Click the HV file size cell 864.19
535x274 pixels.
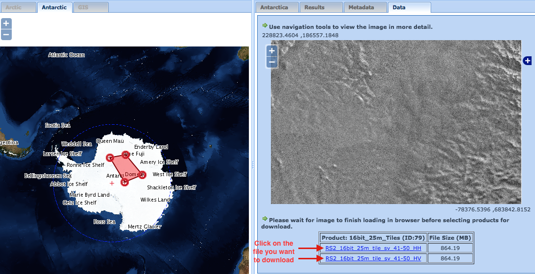pyautogui.click(x=450, y=258)
